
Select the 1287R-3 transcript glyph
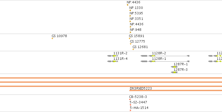[x=174, y=72]
